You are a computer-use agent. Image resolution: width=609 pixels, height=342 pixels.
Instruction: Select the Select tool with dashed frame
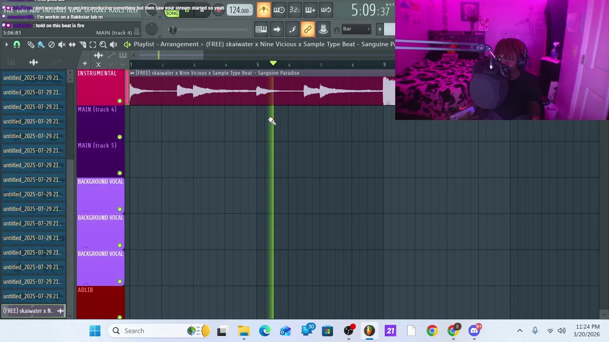click(x=93, y=45)
